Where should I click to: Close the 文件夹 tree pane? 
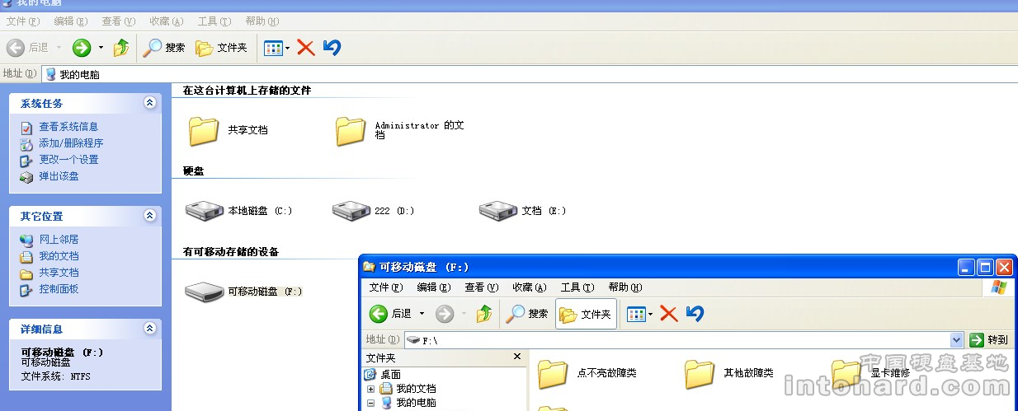tap(517, 357)
